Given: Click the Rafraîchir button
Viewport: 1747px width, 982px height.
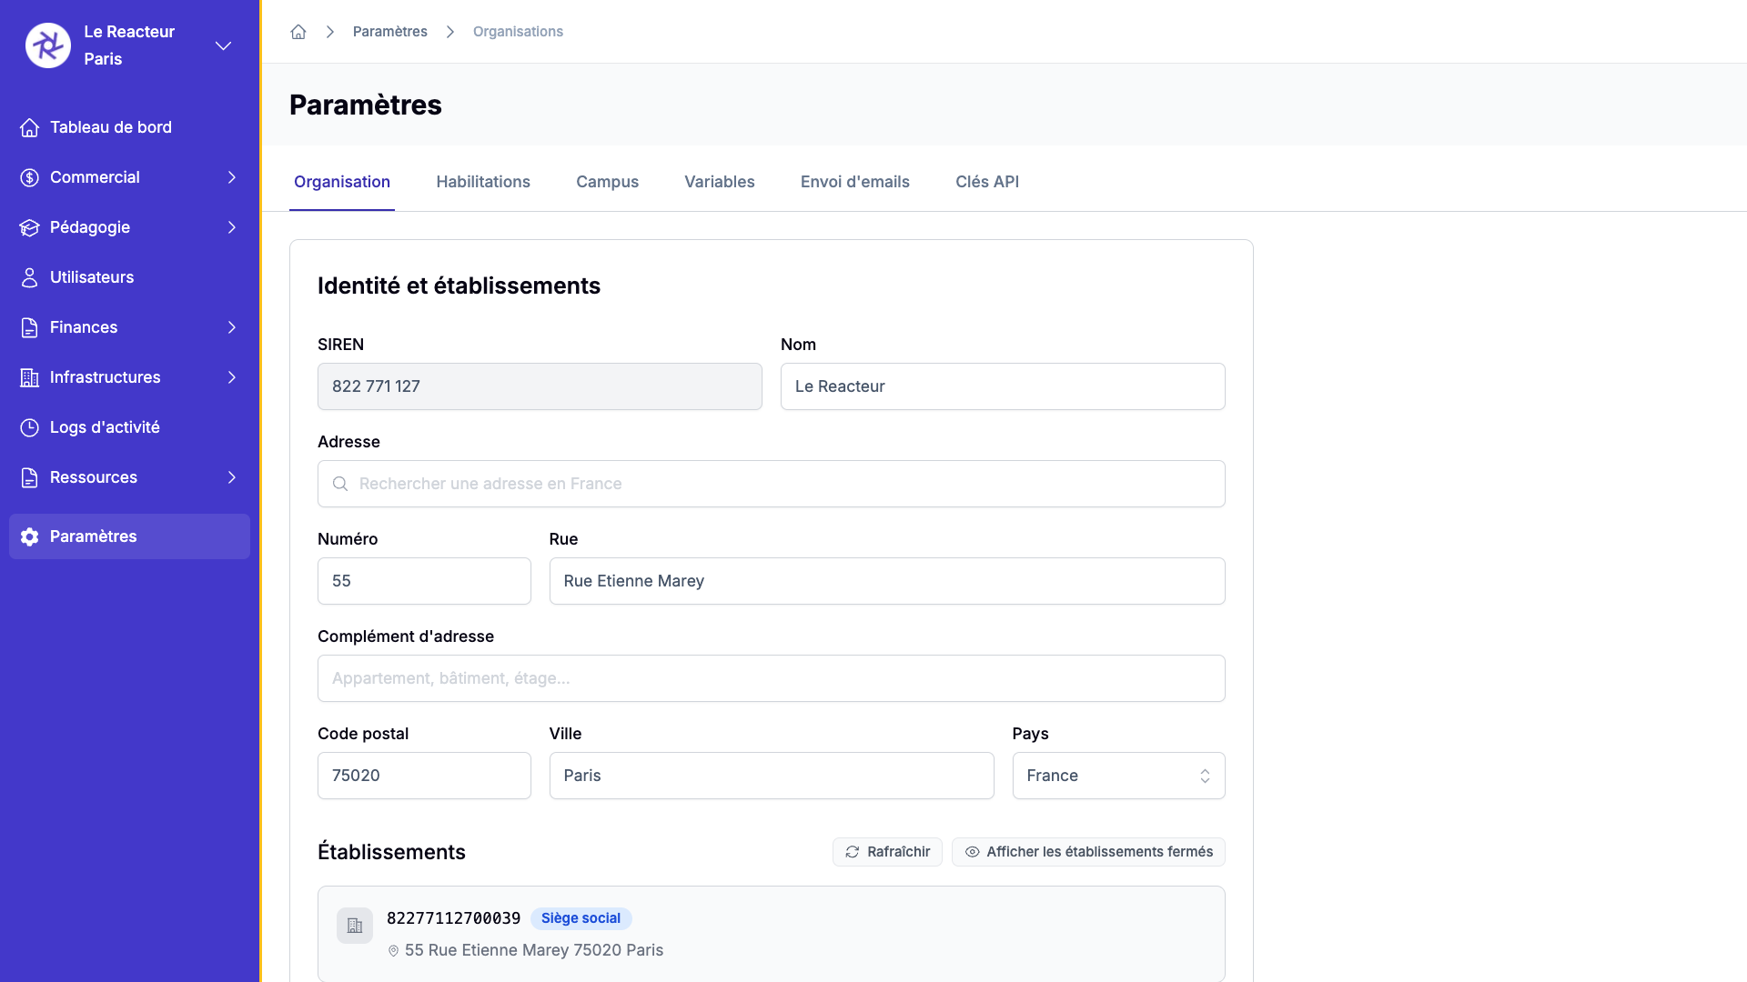Looking at the screenshot, I should click(x=887, y=852).
